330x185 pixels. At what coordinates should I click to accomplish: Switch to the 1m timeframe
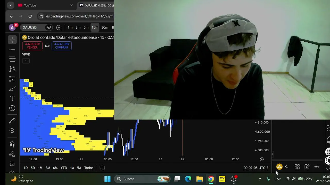pos(70,27)
